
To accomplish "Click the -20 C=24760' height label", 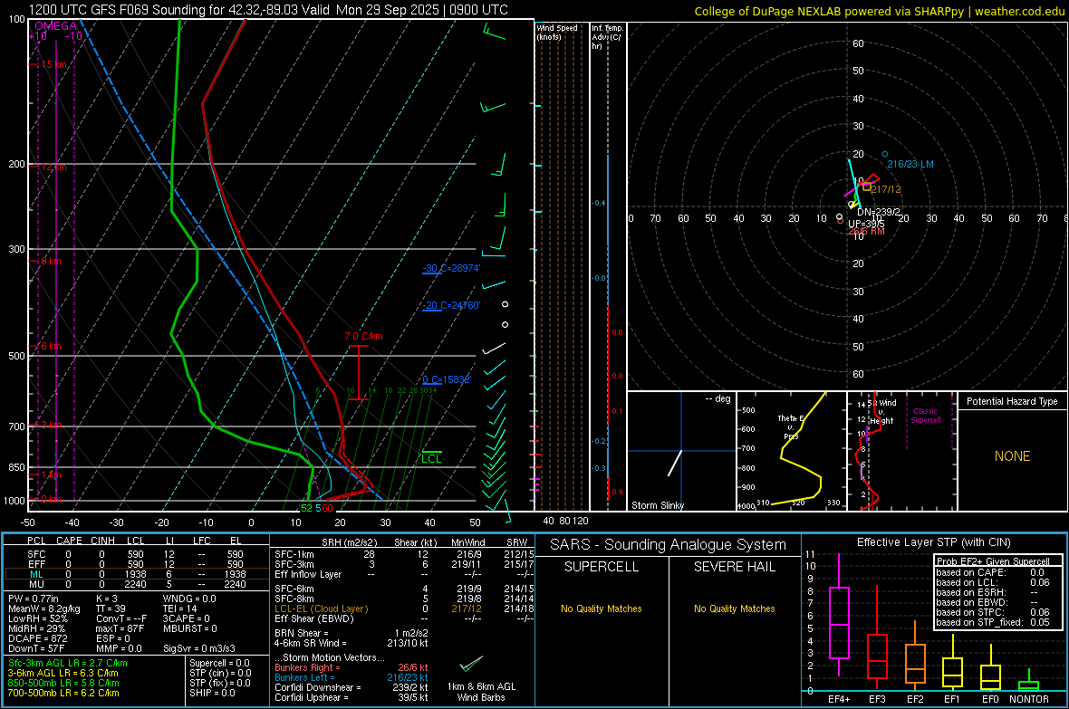I will [x=450, y=305].
